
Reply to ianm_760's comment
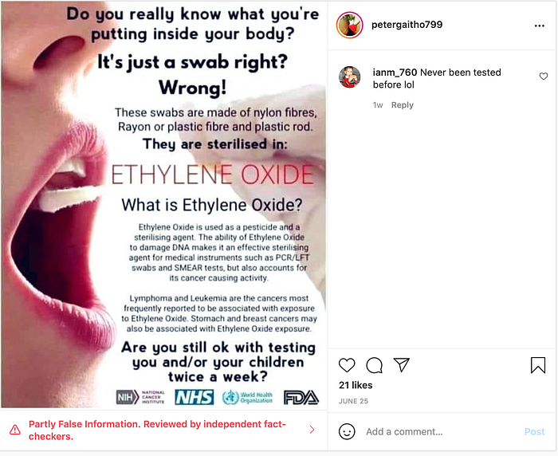coord(402,105)
